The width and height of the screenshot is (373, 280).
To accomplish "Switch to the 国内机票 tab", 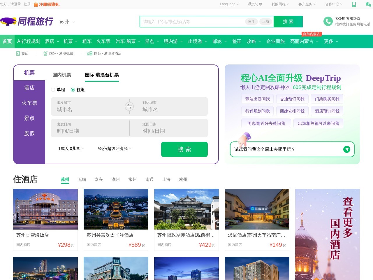I will tap(61, 75).
